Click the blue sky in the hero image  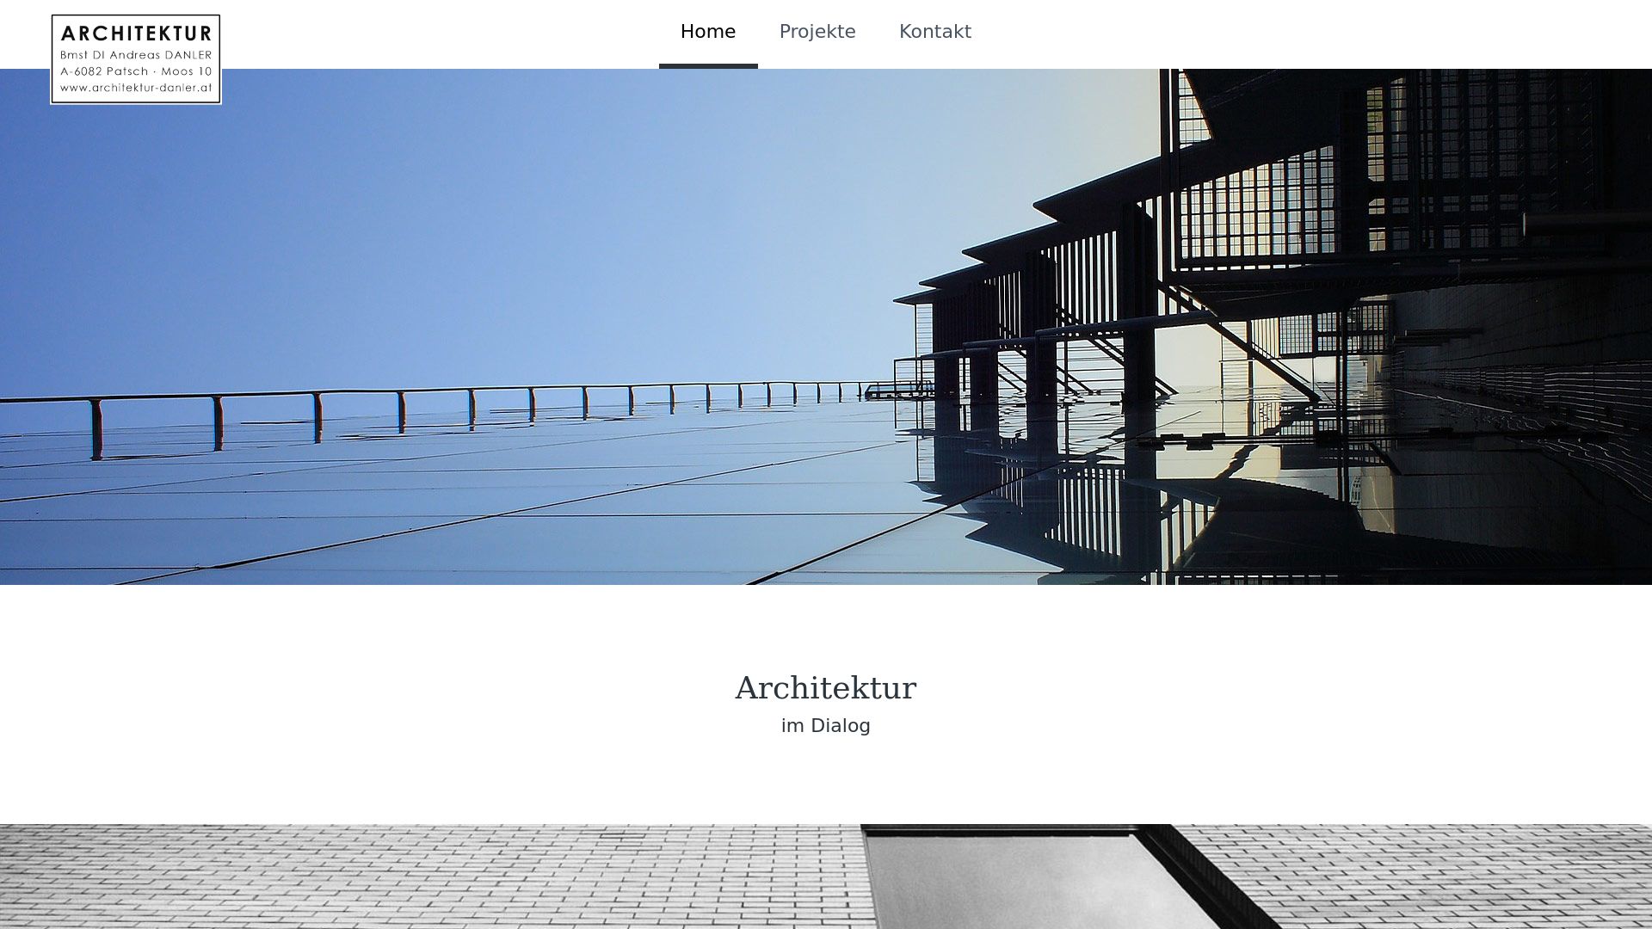click(x=430, y=215)
